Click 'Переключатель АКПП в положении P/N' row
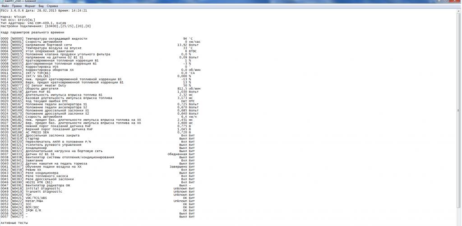Screen dimensions: 462x226 click(101, 142)
